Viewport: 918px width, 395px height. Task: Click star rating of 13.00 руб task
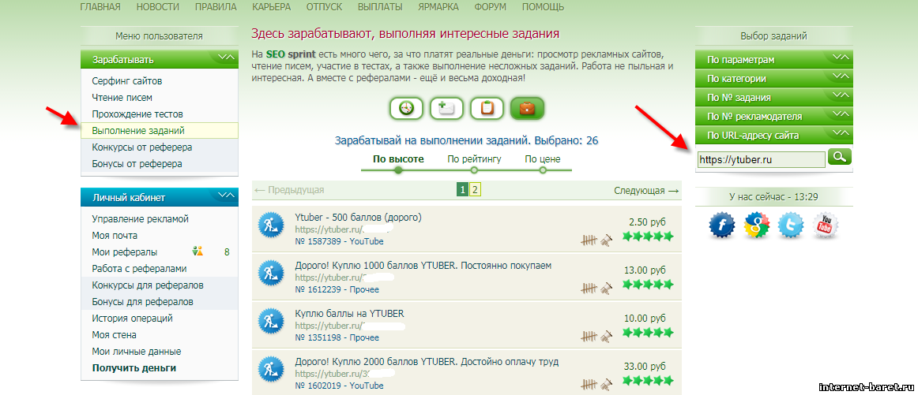tap(648, 285)
